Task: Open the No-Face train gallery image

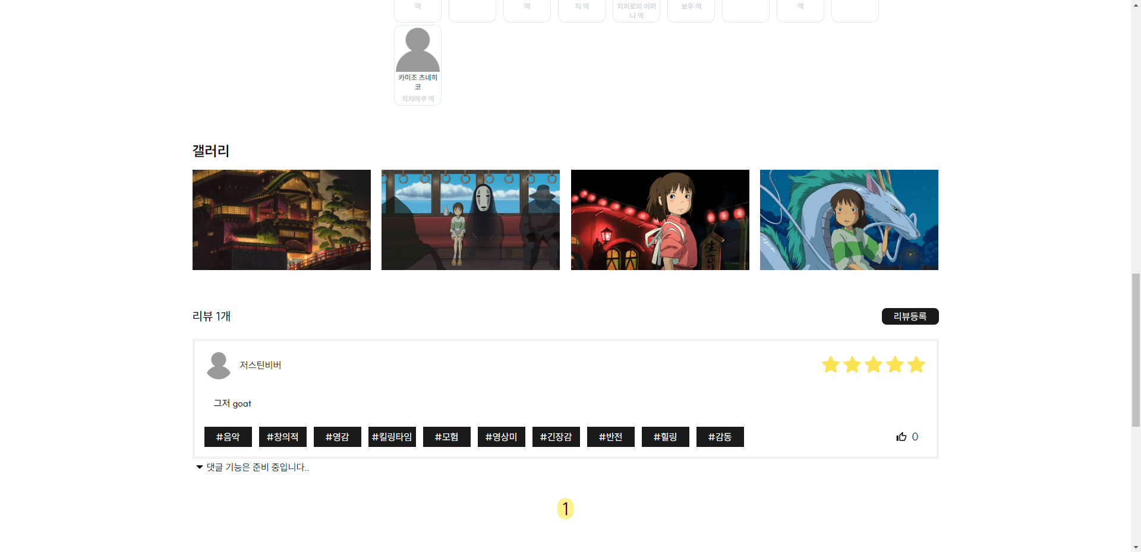Action: coord(471,220)
